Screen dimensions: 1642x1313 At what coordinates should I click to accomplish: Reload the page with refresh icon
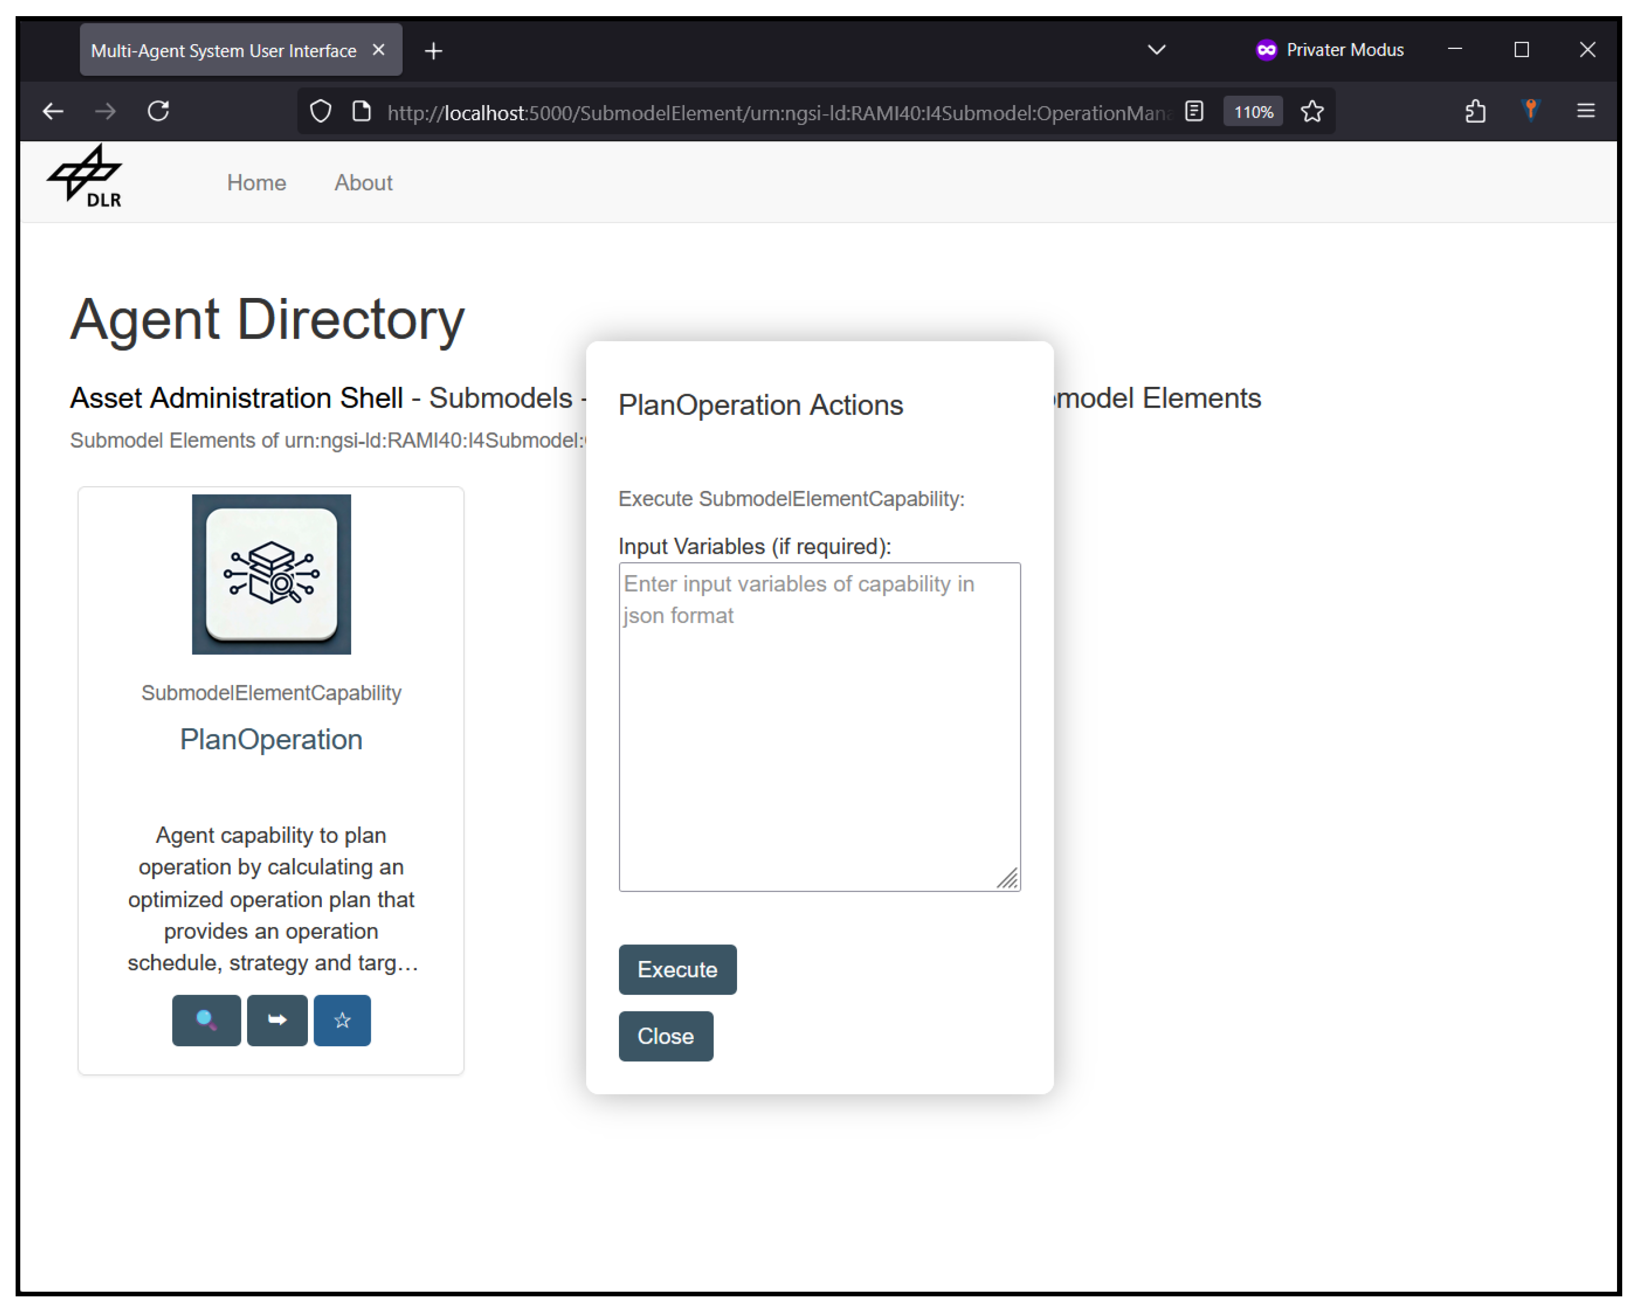point(159,111)
